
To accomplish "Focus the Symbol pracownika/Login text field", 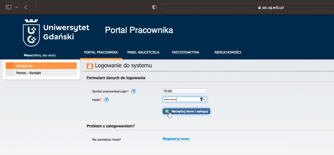I will point(184,91).
